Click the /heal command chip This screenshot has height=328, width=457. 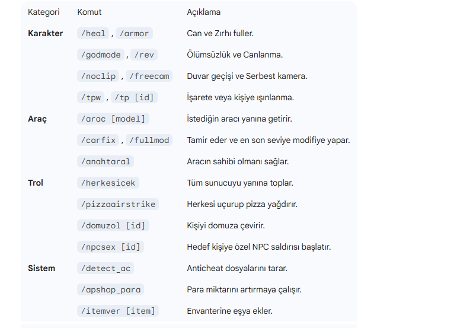pyautogui.click(x=93, y=33)
